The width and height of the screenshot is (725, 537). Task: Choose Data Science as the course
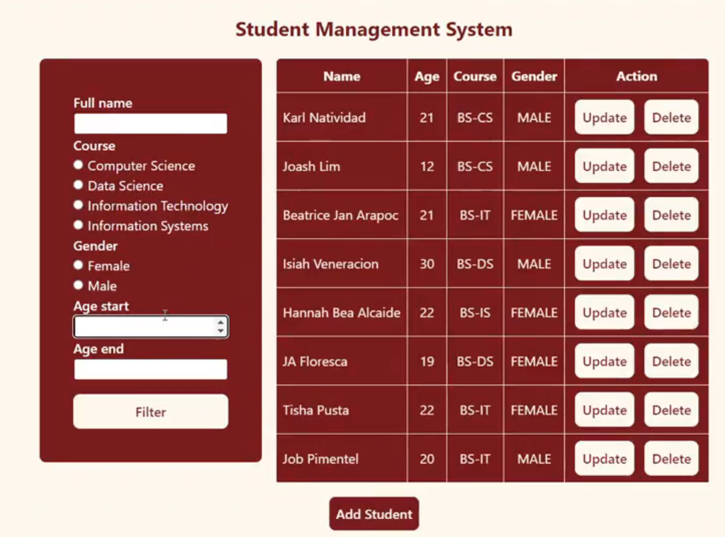coord(78,185)
